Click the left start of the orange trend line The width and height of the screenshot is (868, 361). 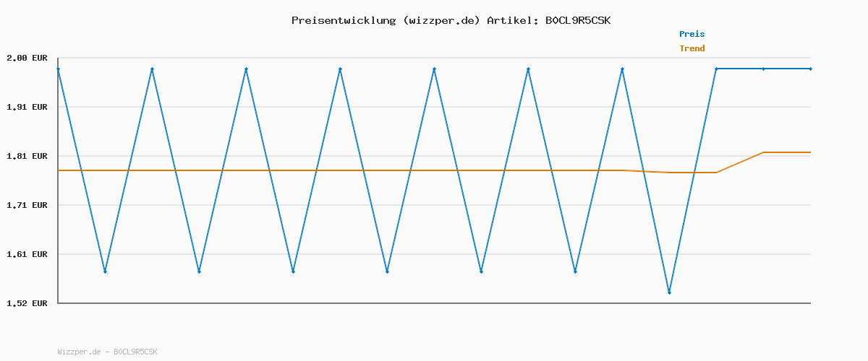pyautogui.click(x=59, y=170)
